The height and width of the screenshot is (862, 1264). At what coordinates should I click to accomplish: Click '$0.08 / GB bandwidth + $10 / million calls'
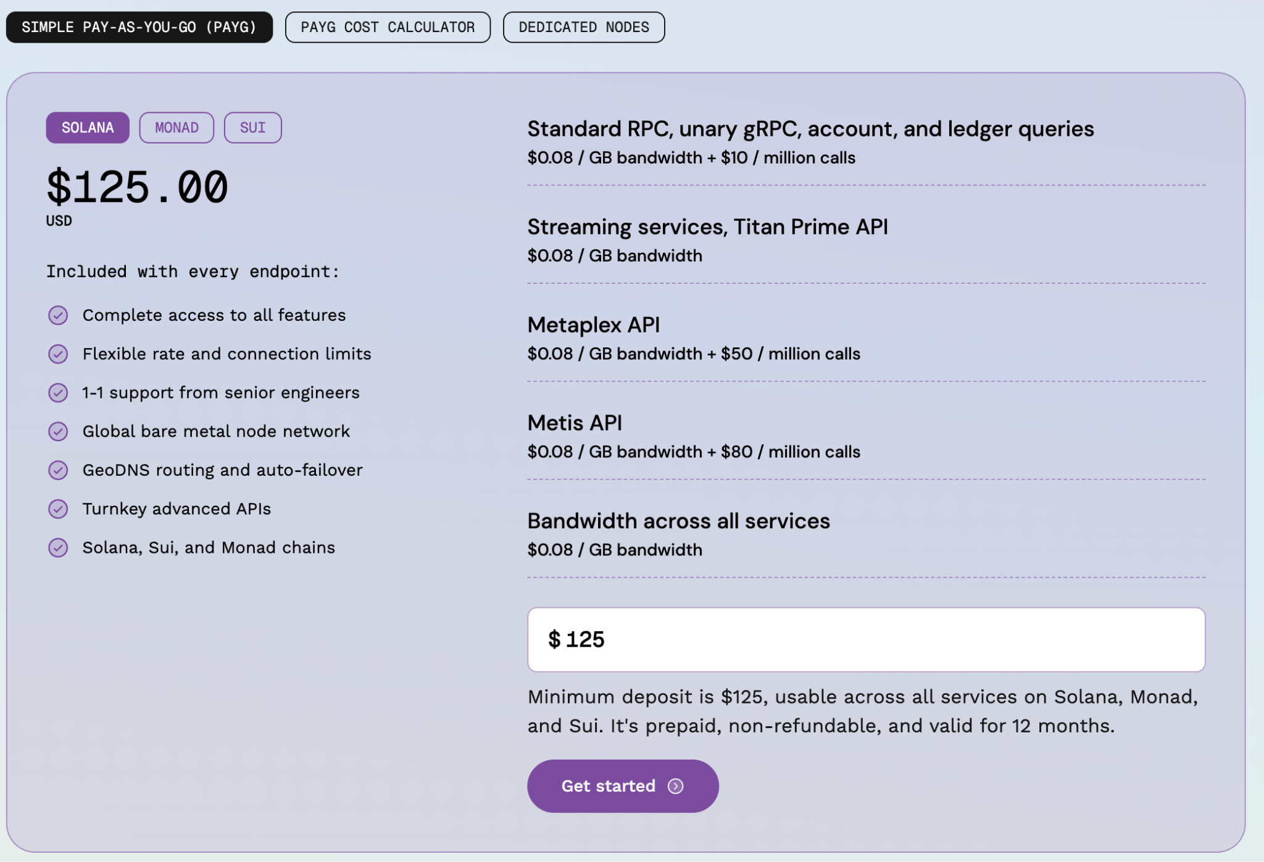[x=691, y=158]
